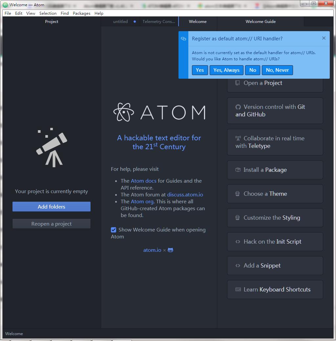Click the keyboard icon in the Learn Keyboard Shortcuts card
The height and width of the screenshot is (341, 336).
(x=238, y=290)
